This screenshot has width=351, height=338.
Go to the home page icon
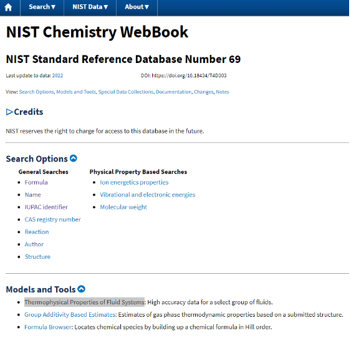coord(8,7)
